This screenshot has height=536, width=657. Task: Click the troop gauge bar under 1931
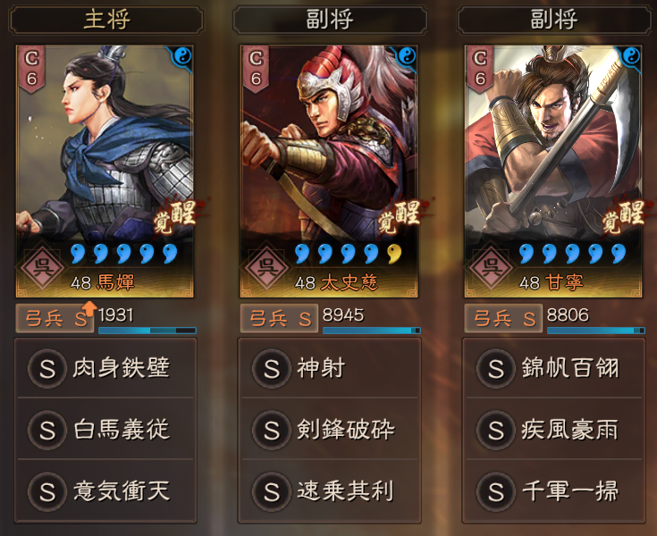point(147,331)
